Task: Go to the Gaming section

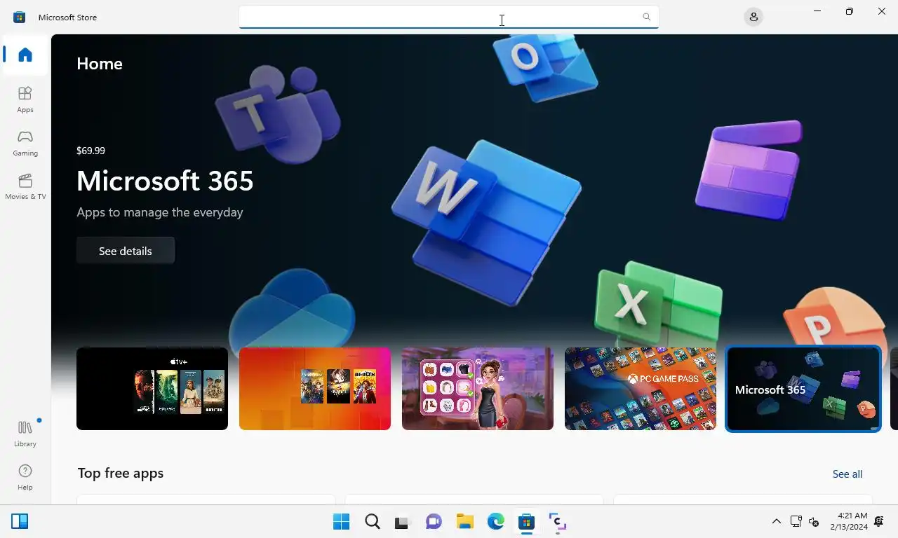Action: click(x=25, y=143)
